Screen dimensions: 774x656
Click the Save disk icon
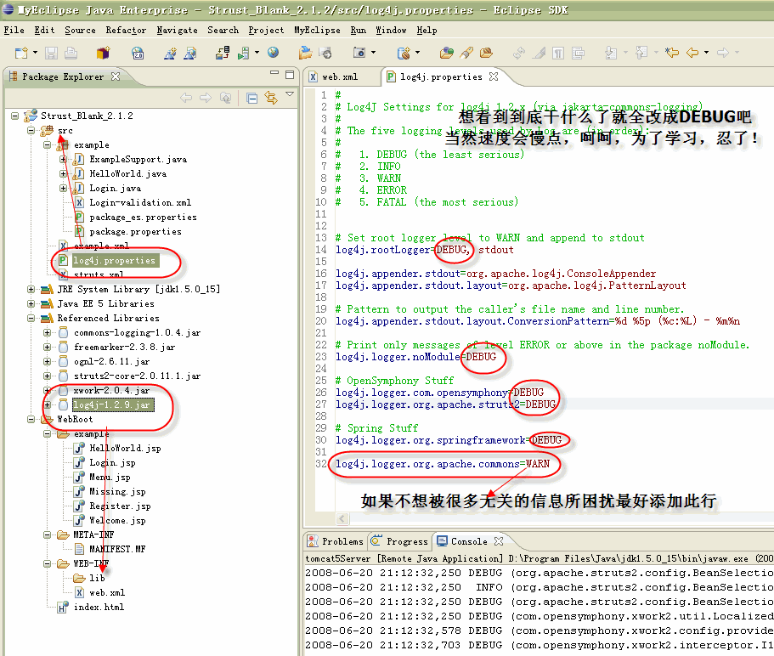[x=51, y=53]
